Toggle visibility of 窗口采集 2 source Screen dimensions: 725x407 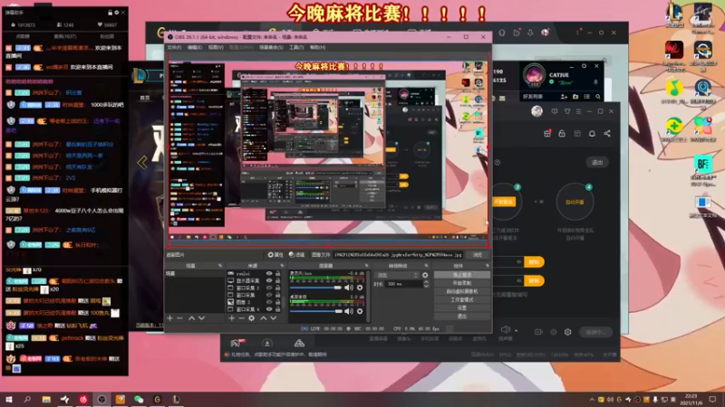click(x=269, y=288)
